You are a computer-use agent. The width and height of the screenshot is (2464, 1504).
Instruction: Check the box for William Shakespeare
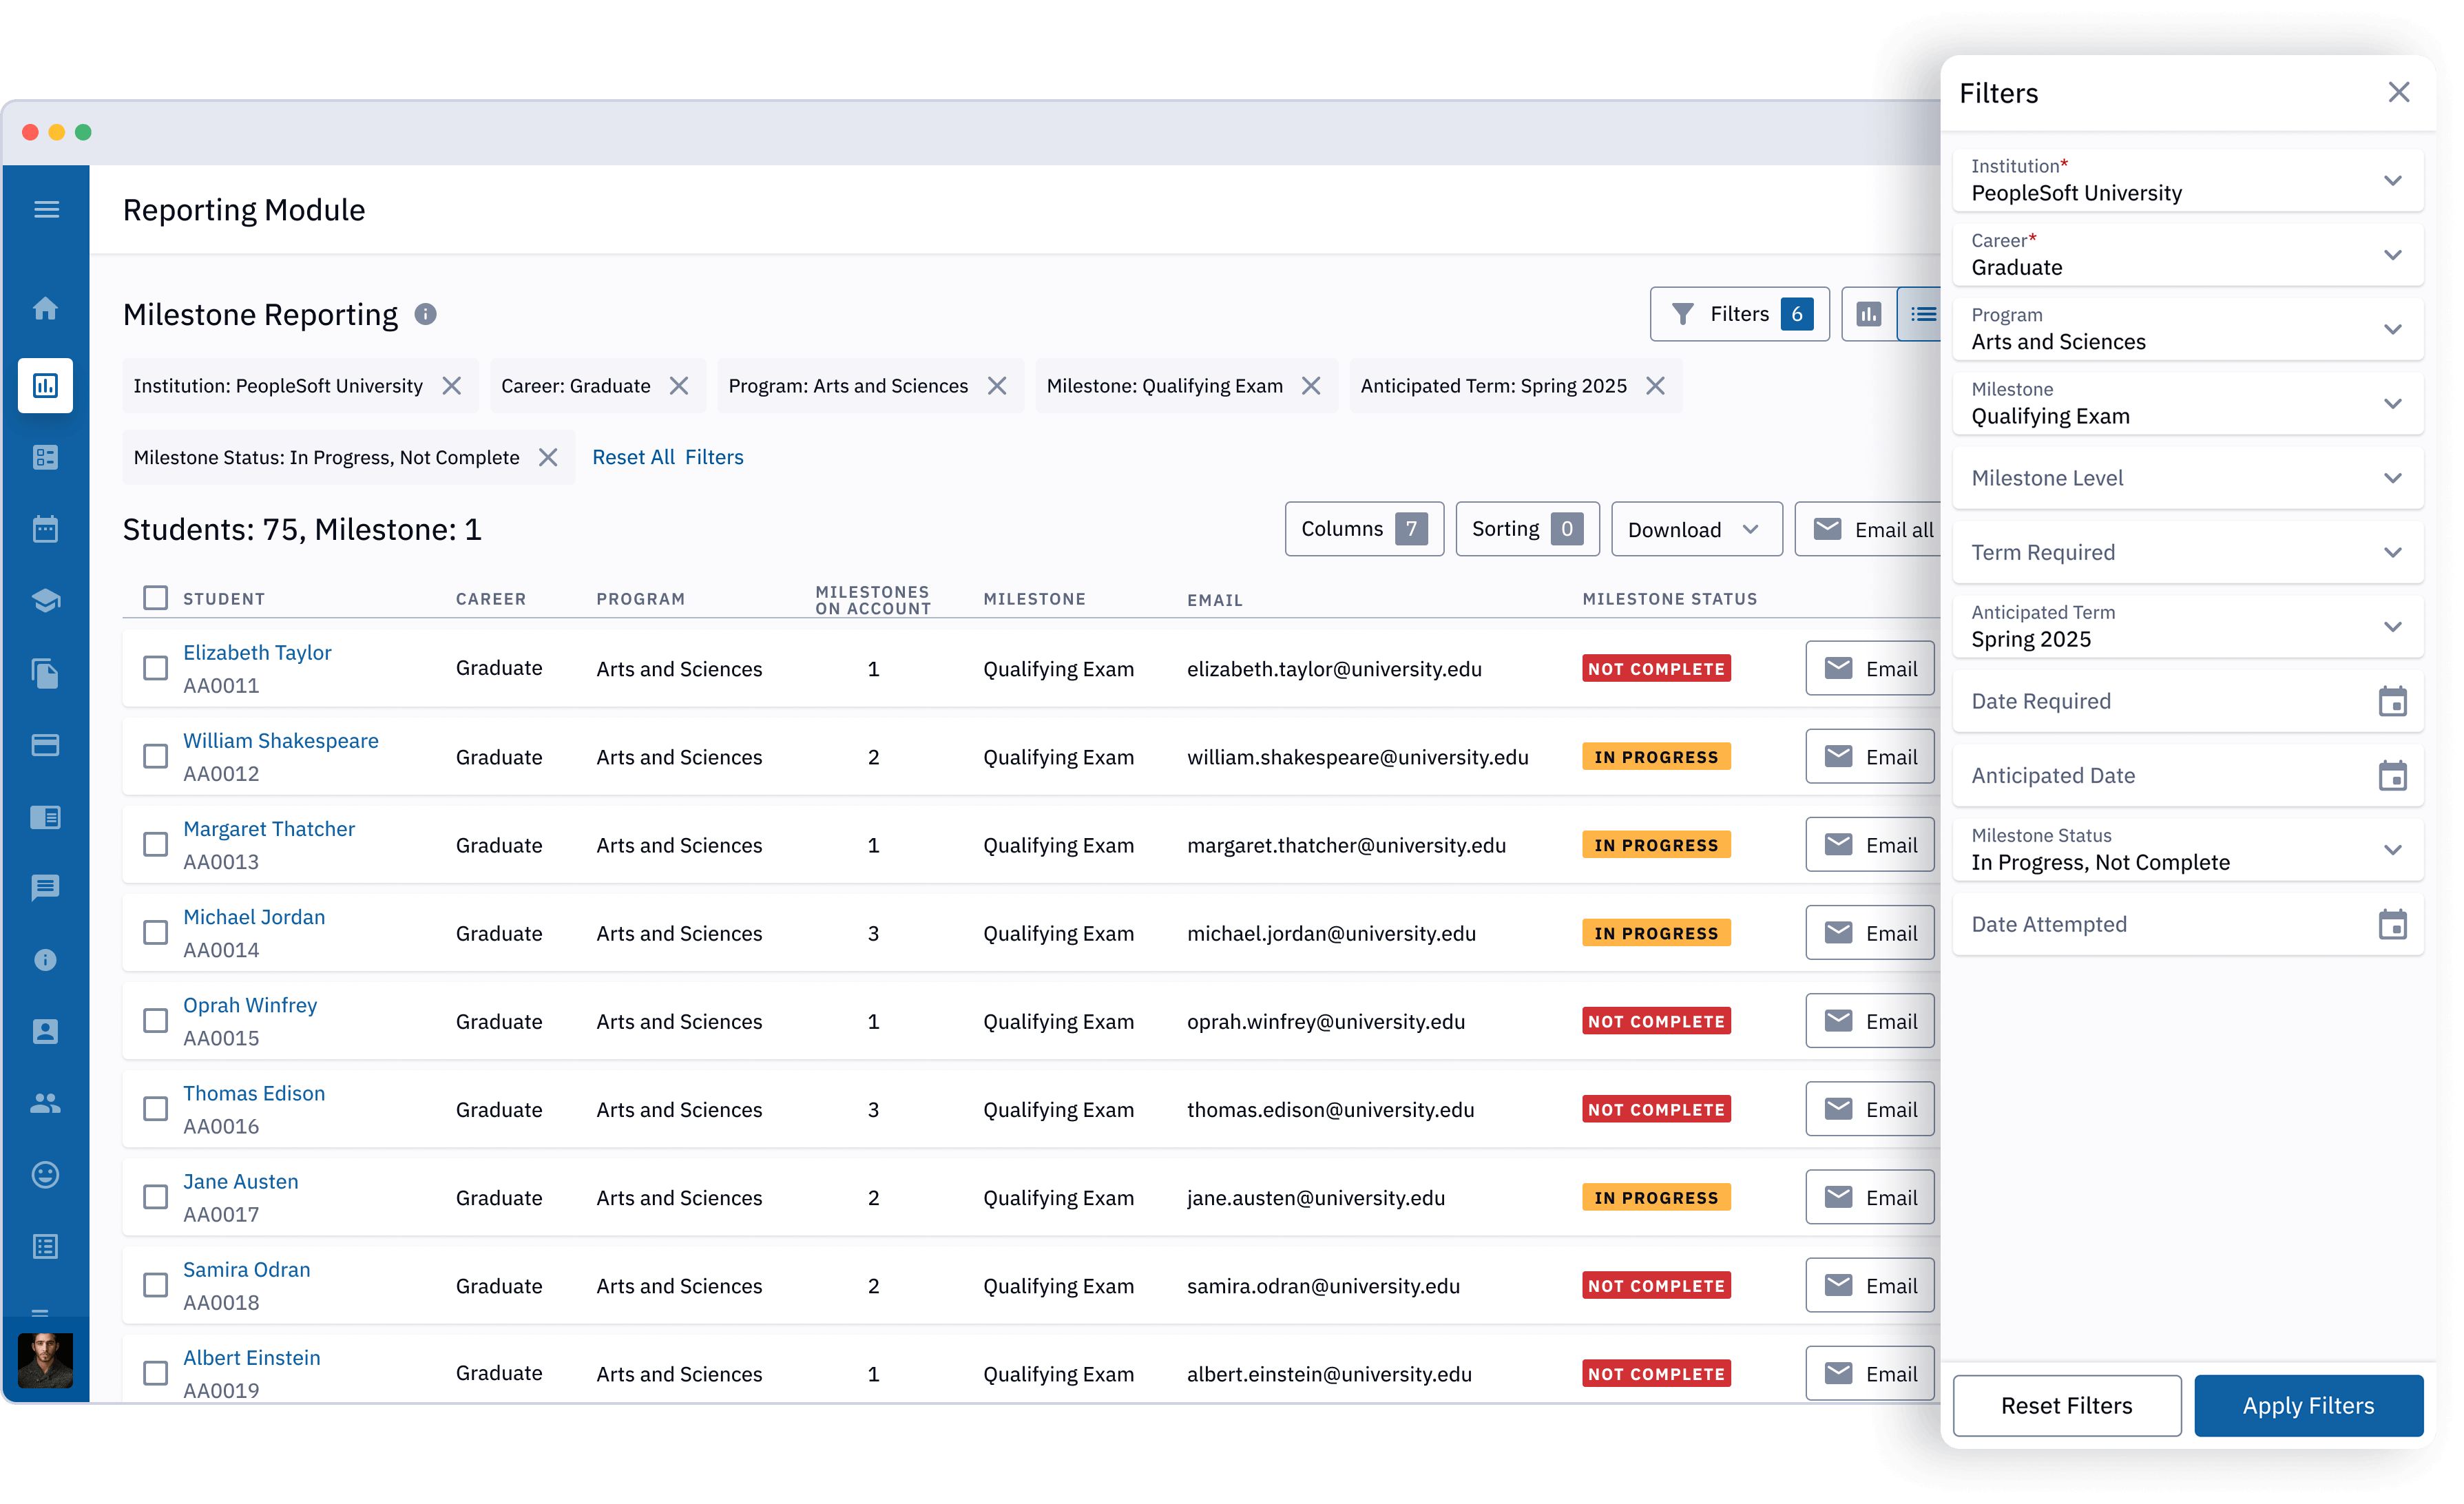click(155, 756)
